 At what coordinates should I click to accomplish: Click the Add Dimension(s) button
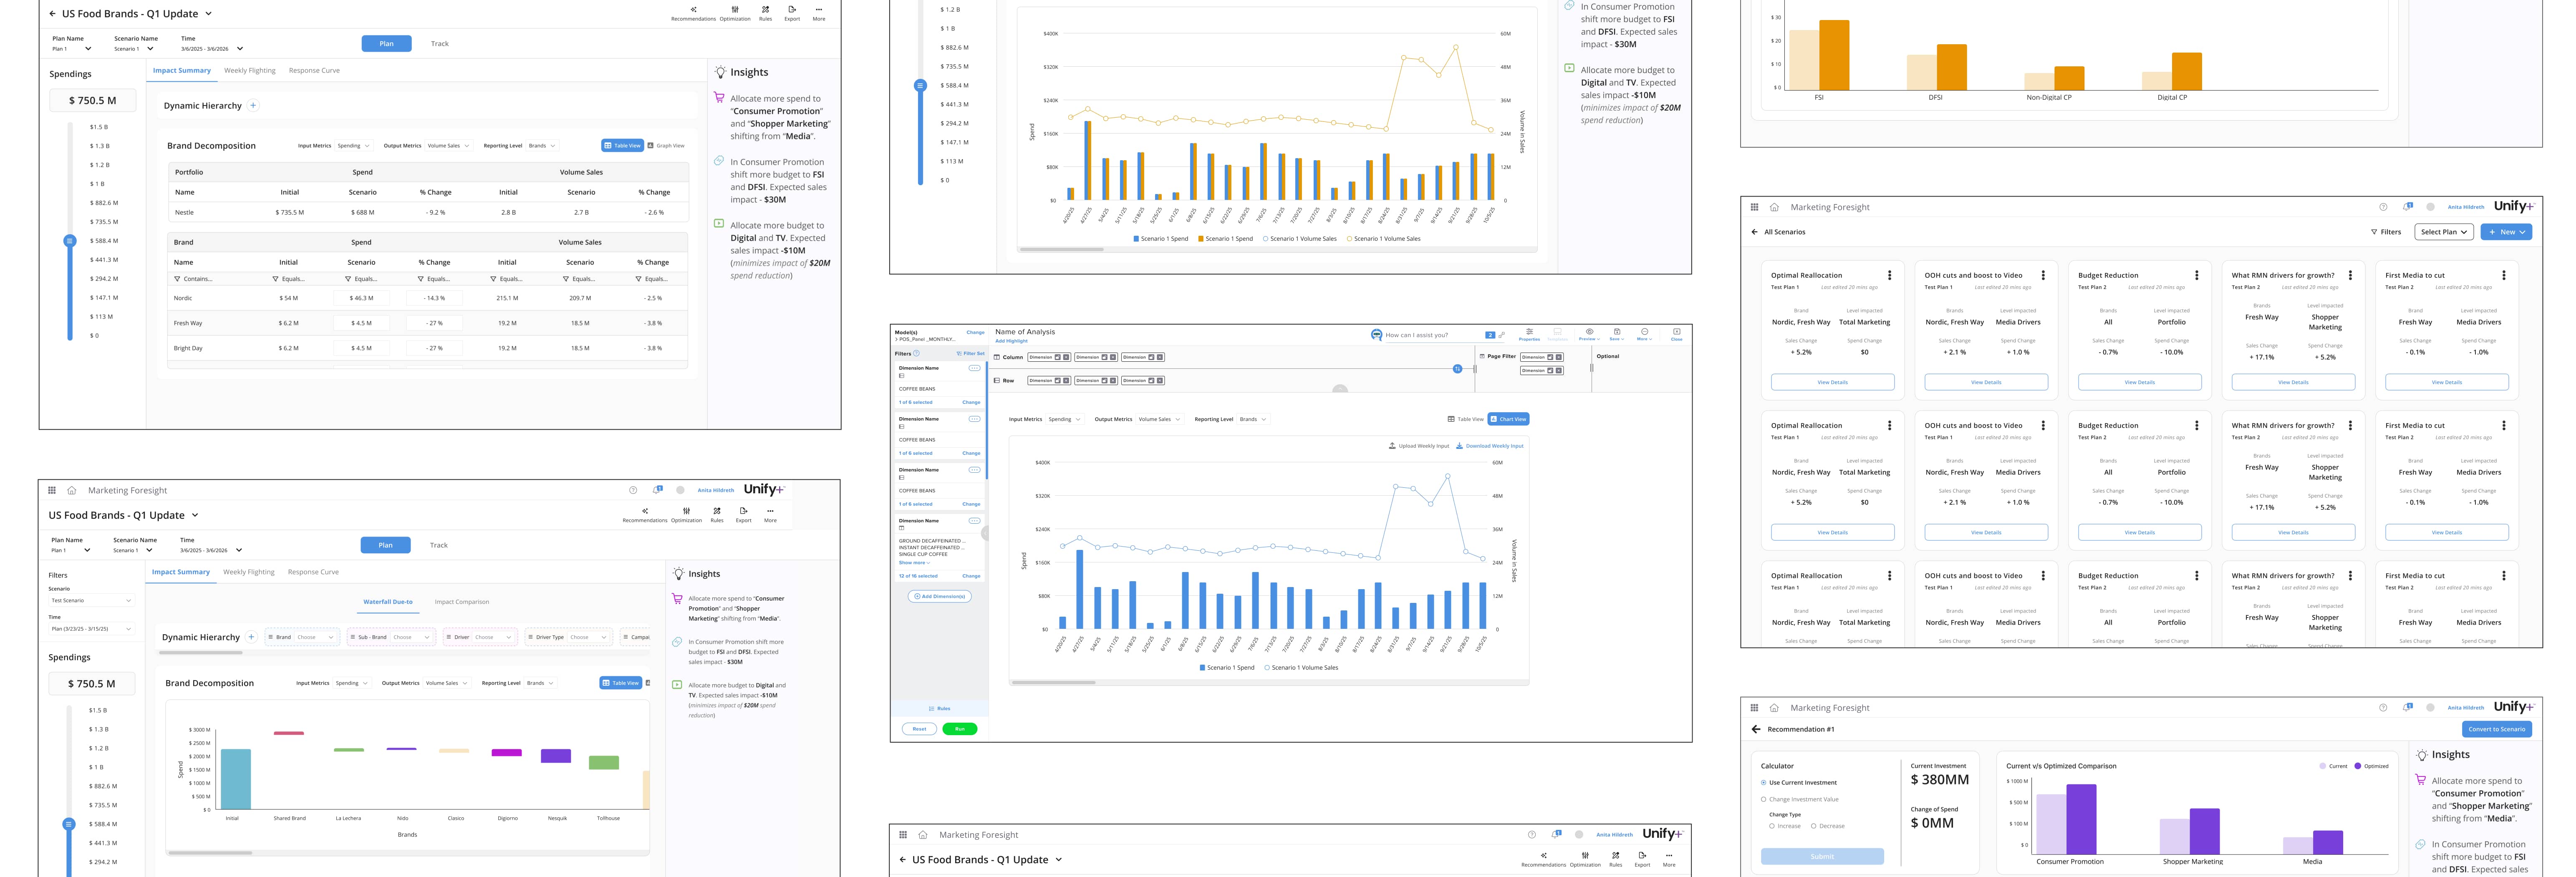940,596
